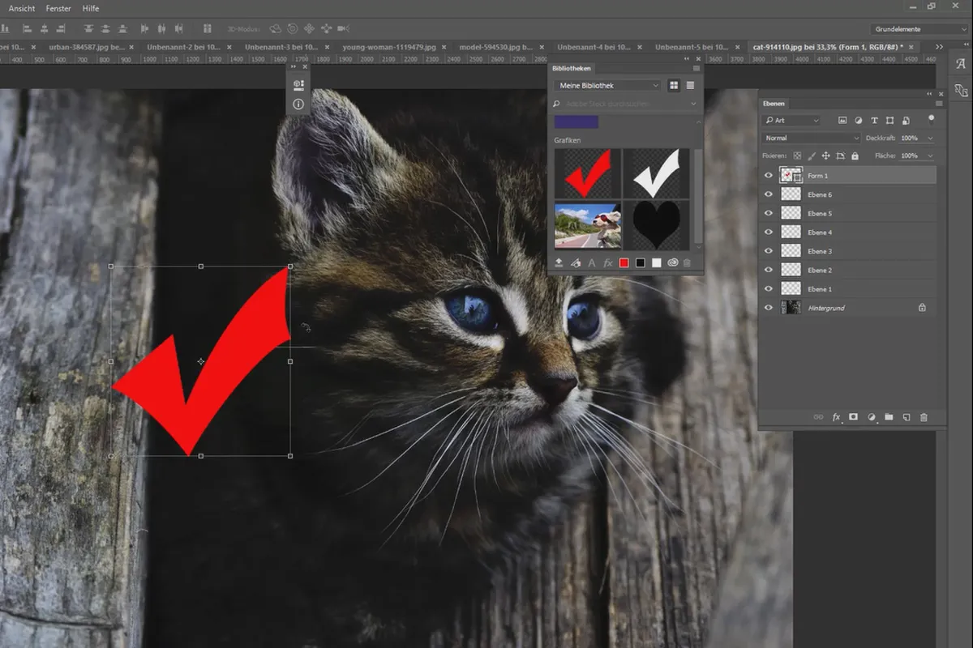The height and width of the screenshot is (648, 973).
Task: Create a new adjustment layer icon
Action: click(x=872, y=417)
